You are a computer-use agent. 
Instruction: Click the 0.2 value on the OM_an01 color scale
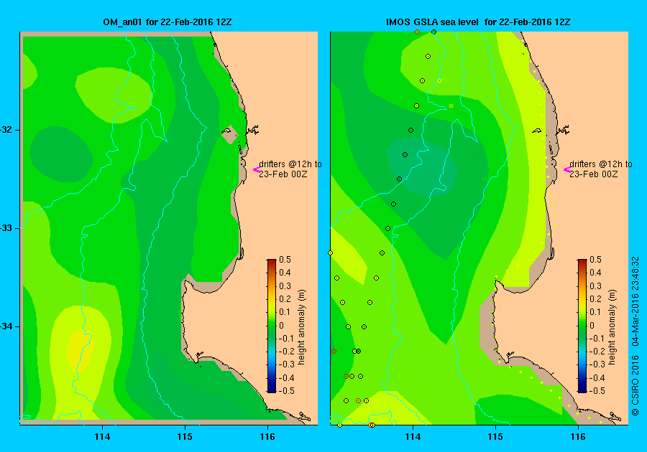coord(285,299)
